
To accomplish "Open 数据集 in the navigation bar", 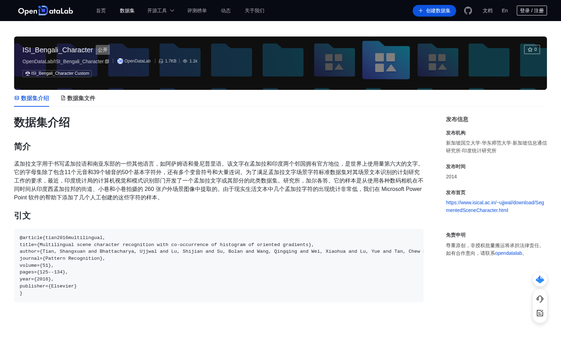I will (x=127, y=11).
